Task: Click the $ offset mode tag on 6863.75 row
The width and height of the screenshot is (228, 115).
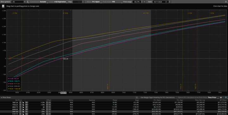Action: [27, 107]
